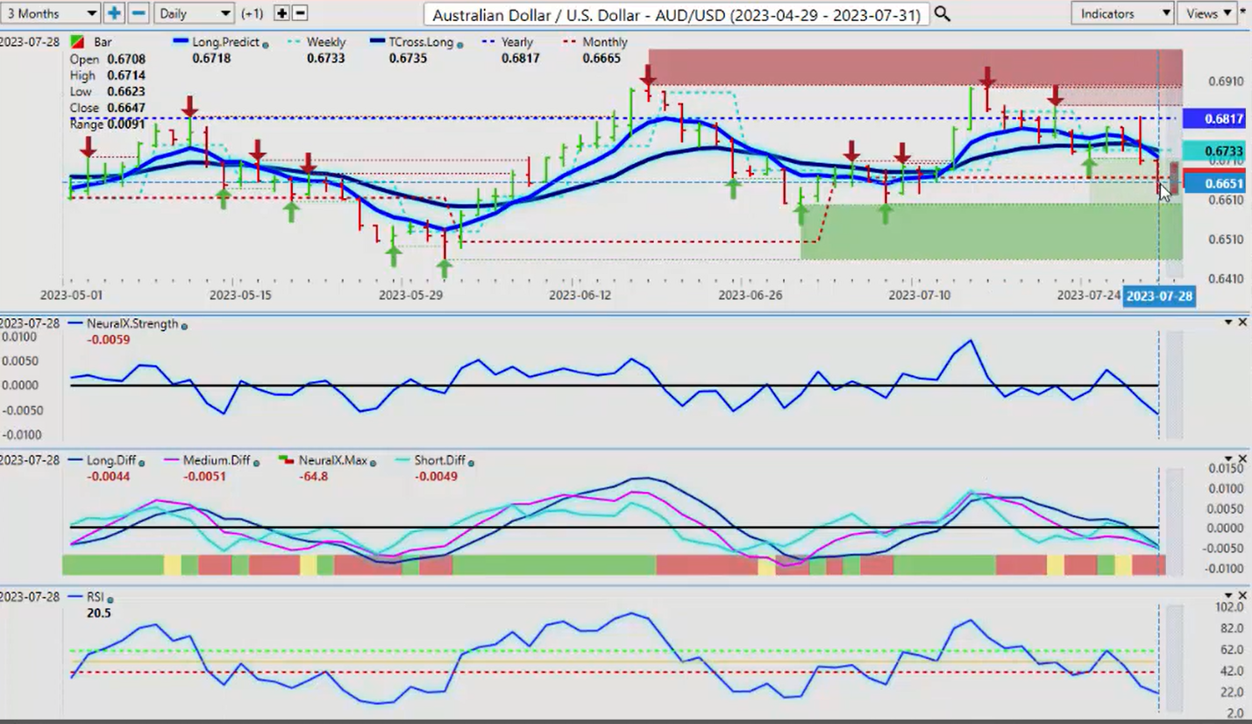The image size is (1252, 724).
Task: Click the 2023-06-12 date axis label
Action: pos(580,295)
